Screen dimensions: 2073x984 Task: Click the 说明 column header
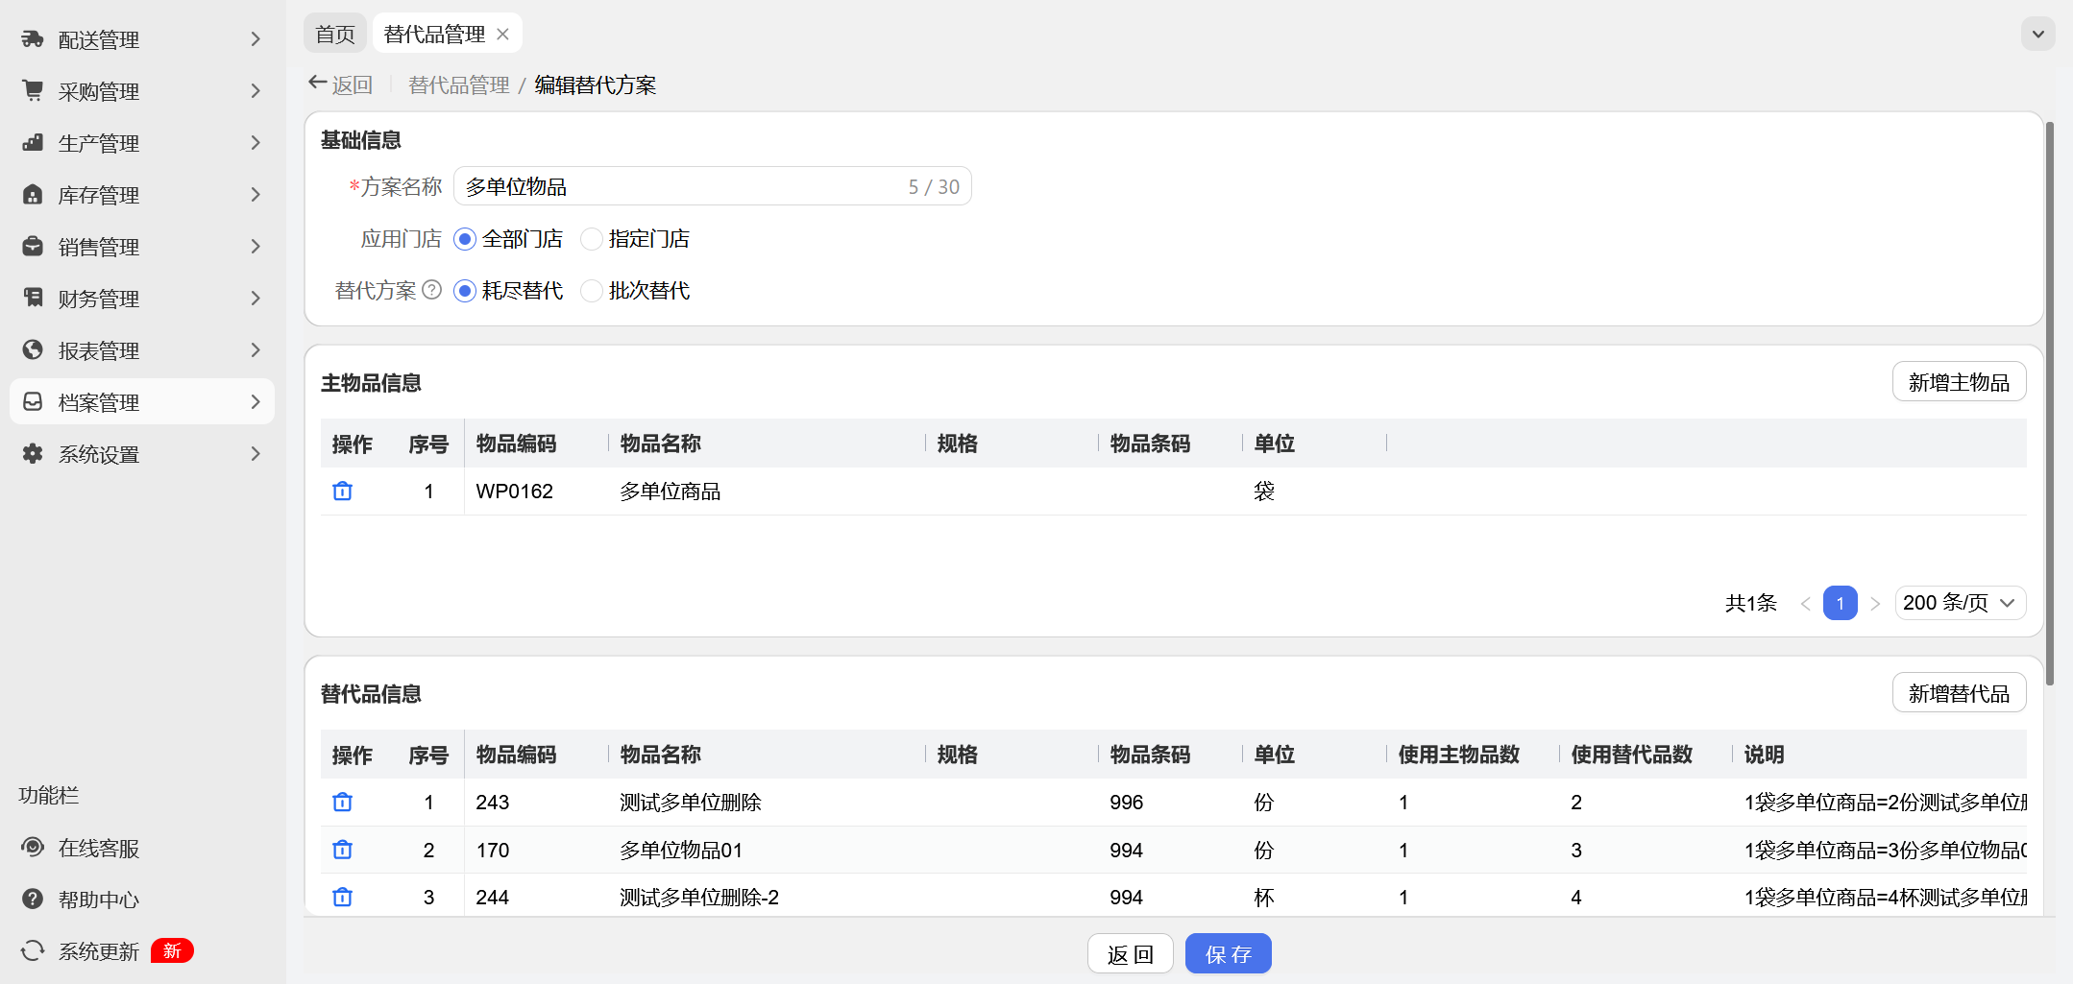[x=1765, y=755]
